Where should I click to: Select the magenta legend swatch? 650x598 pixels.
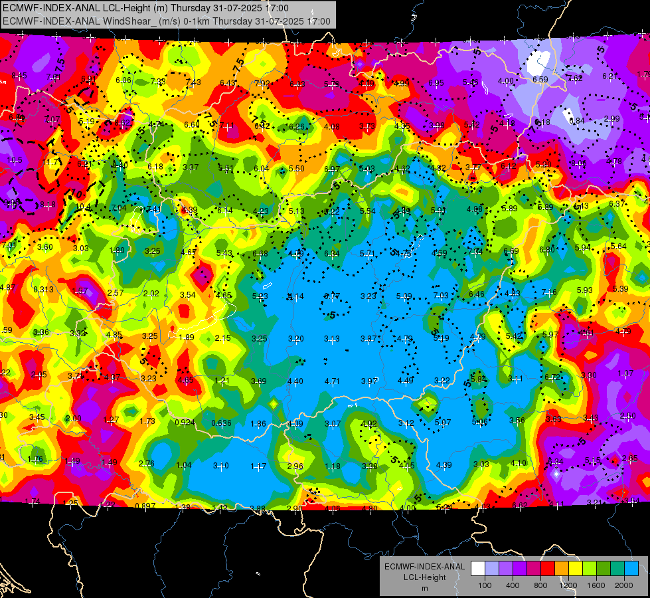tap(534, 569)
